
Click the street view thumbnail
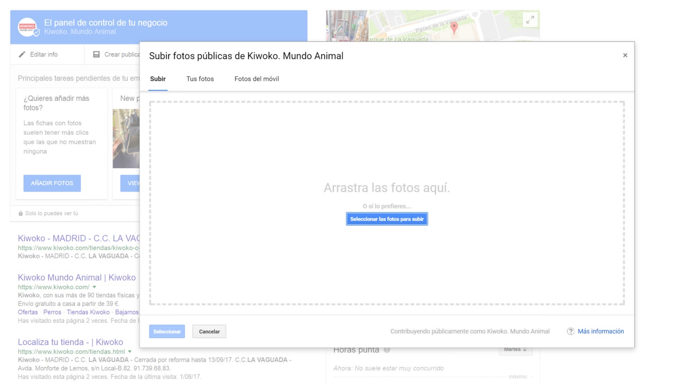(347, 26)
